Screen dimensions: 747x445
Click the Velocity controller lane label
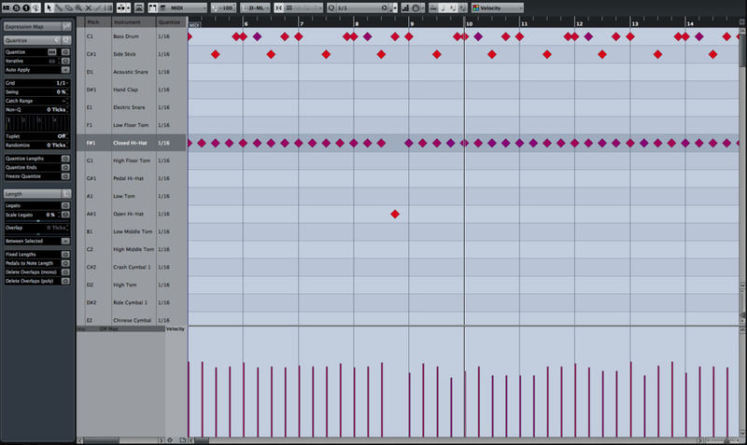pos(176,329)
